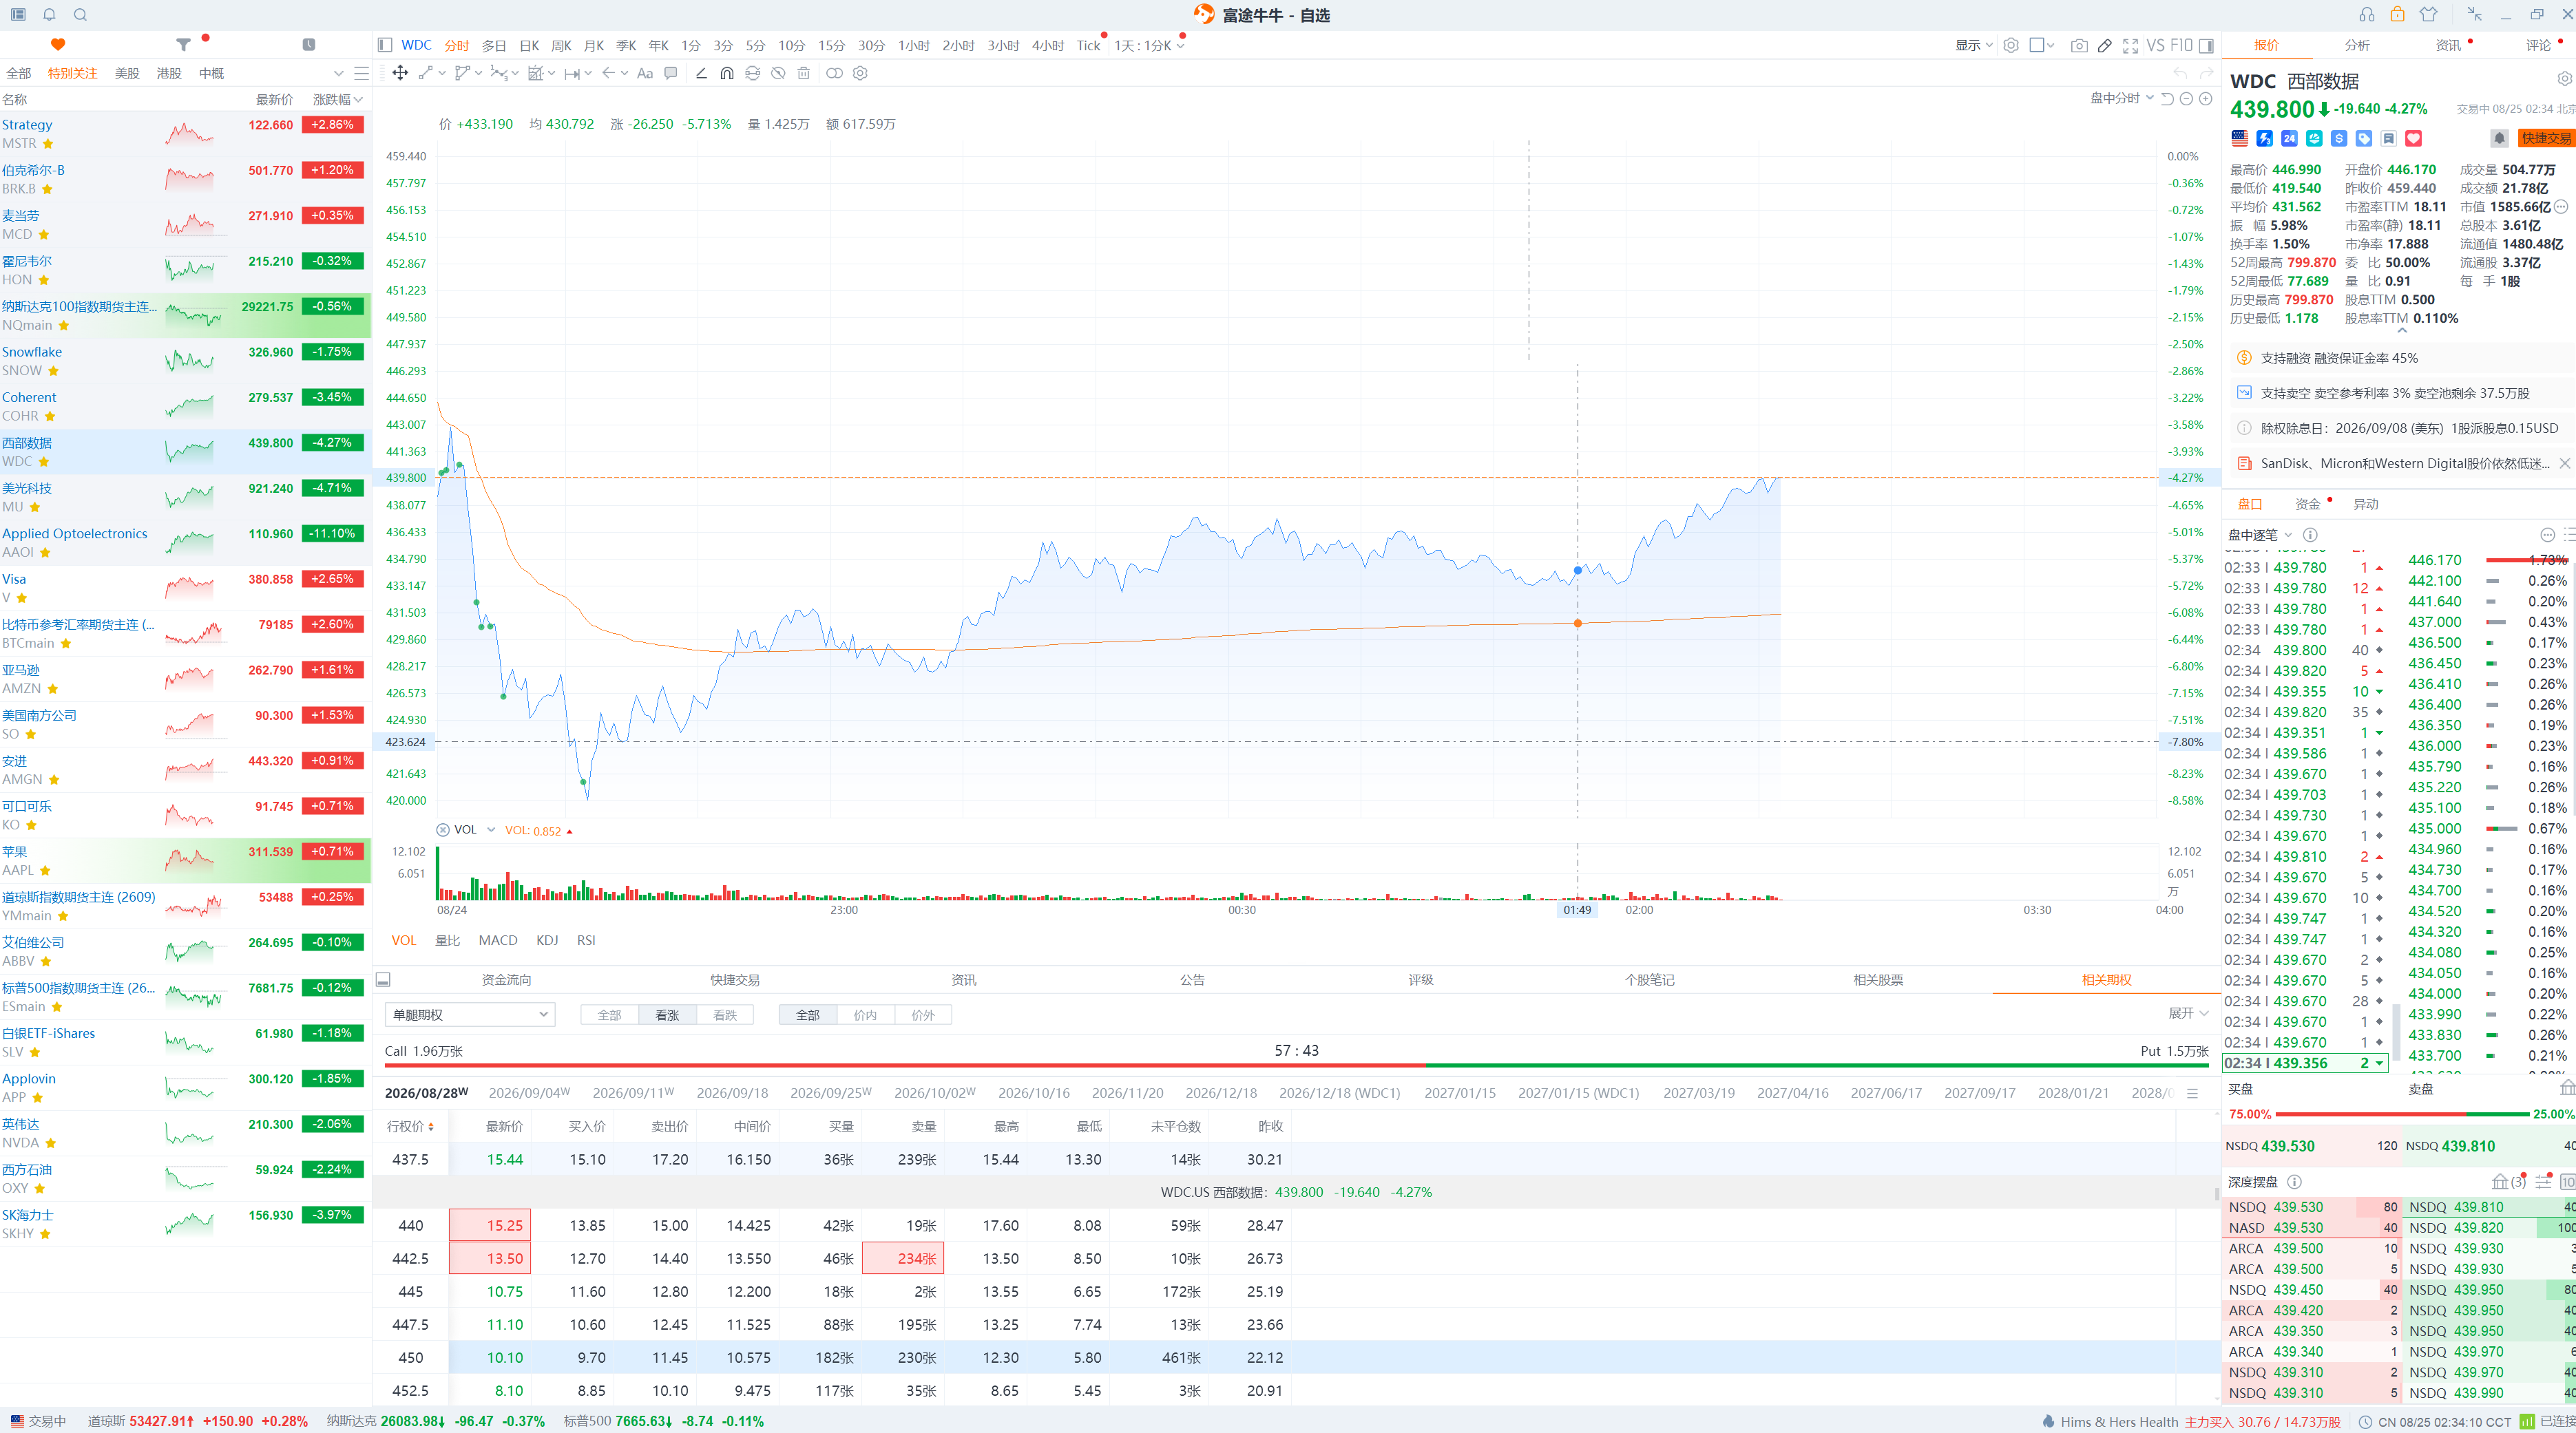This screenshot has width=2576, height=1433.
Task: Expand the 1天:1分K period dropdown
Action: (1150, 45)
